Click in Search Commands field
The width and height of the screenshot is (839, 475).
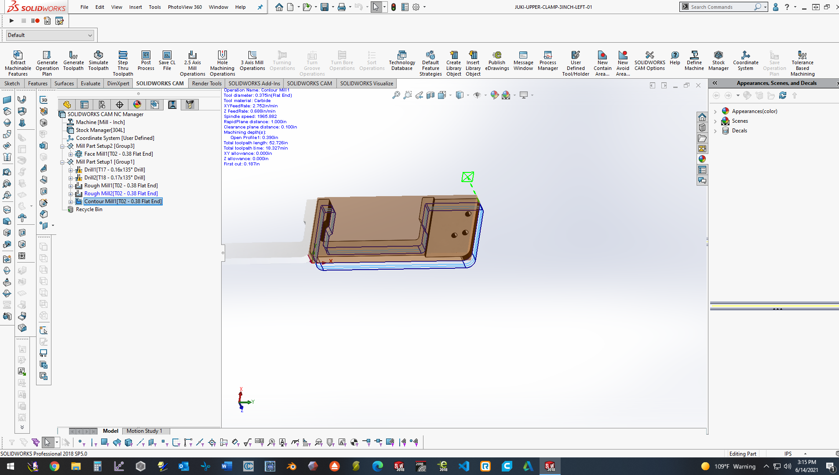tap(721, 7)
